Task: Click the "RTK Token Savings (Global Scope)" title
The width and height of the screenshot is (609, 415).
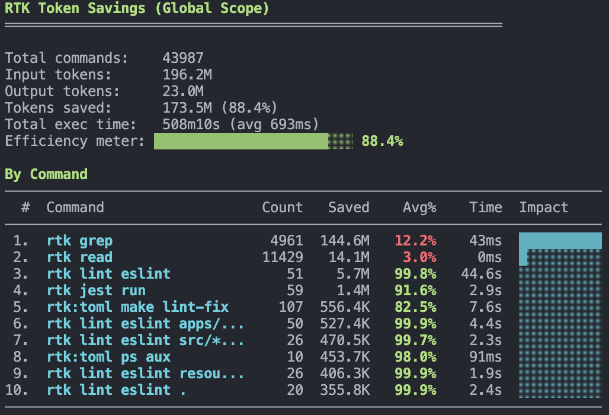Action: (x=137, y=8)
